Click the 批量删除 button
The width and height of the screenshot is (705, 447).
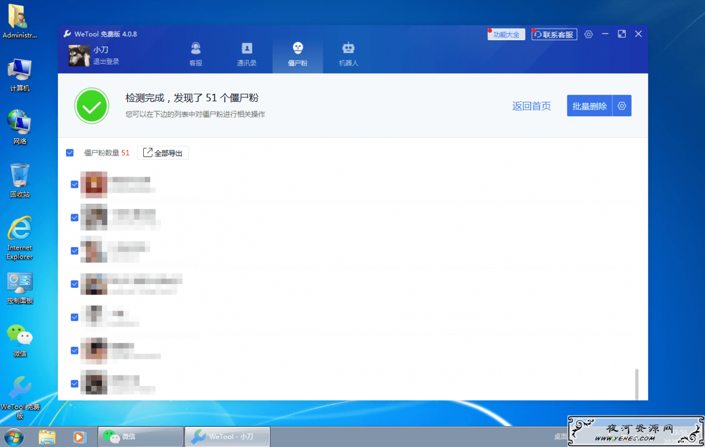tap(589, 106)
